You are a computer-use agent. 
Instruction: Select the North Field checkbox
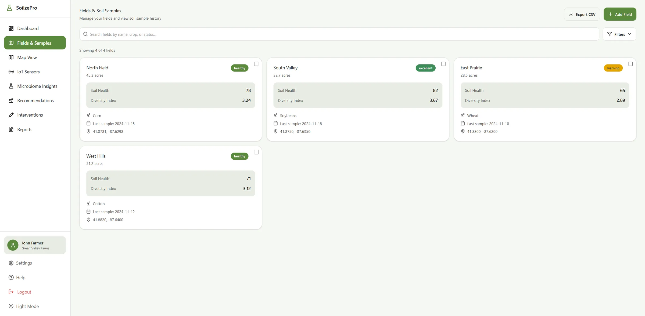pos(256,64)
